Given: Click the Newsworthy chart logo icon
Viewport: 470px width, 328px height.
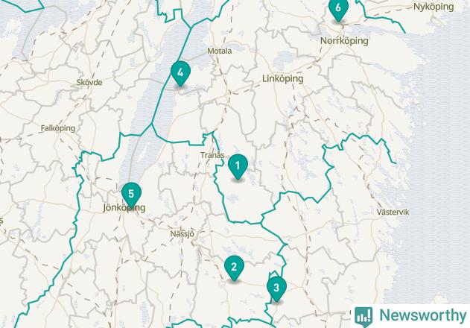Looking at the screenshot, I should pos(363,317).
